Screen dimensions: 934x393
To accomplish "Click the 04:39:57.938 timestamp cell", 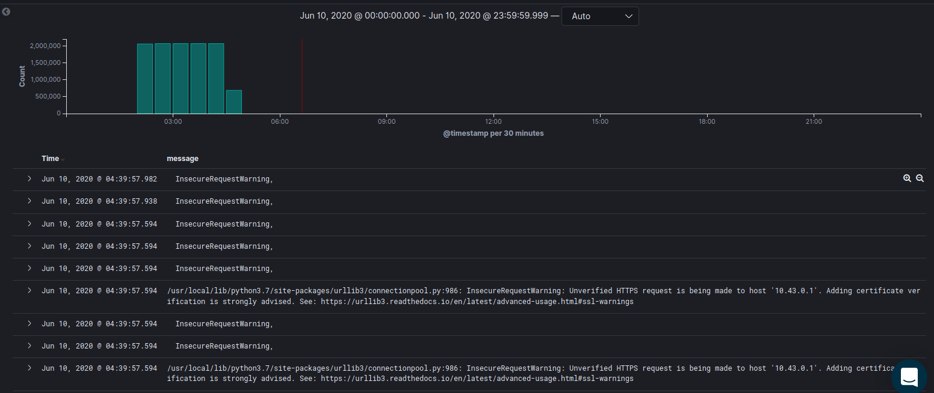I will 99,201.
